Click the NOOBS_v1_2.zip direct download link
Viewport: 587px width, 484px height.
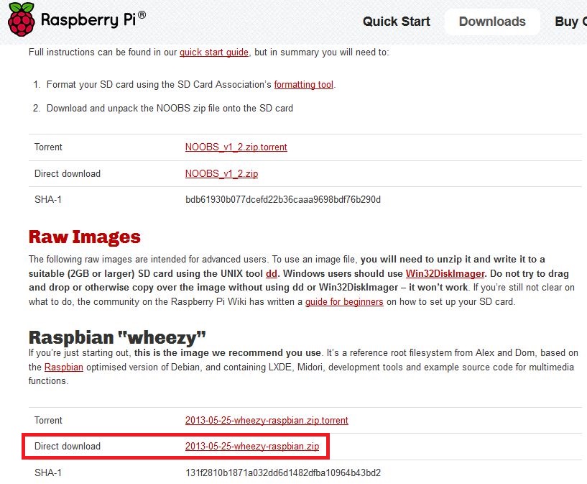(221, 174)
